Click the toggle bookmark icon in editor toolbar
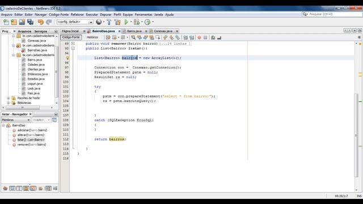Screen dimensions: 363x204 178,37
